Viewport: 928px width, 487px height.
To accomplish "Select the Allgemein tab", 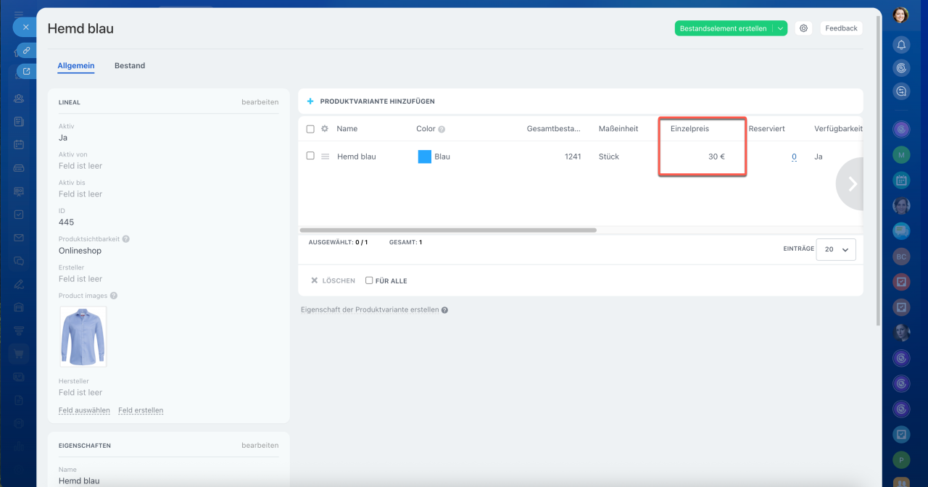I will point(76,65).
